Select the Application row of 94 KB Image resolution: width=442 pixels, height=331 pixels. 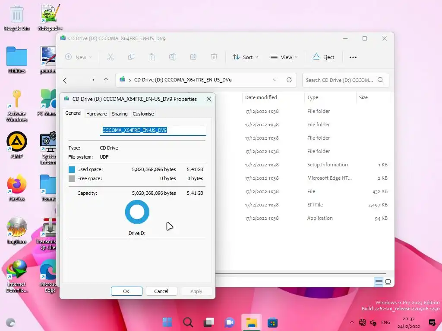304,218
